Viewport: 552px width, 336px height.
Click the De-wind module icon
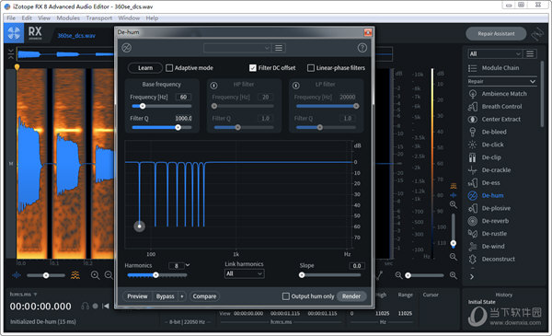click(473, 246)
